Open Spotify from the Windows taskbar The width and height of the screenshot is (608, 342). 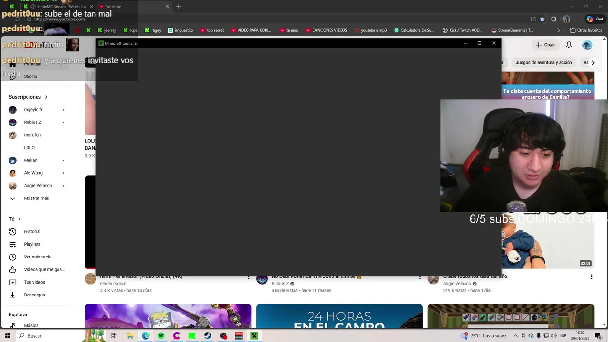(161, 336)
